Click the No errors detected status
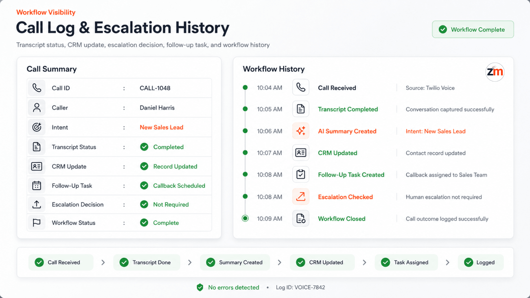This screenshot has height=298, width=530. pyautogui.click(x=233, y=287)
